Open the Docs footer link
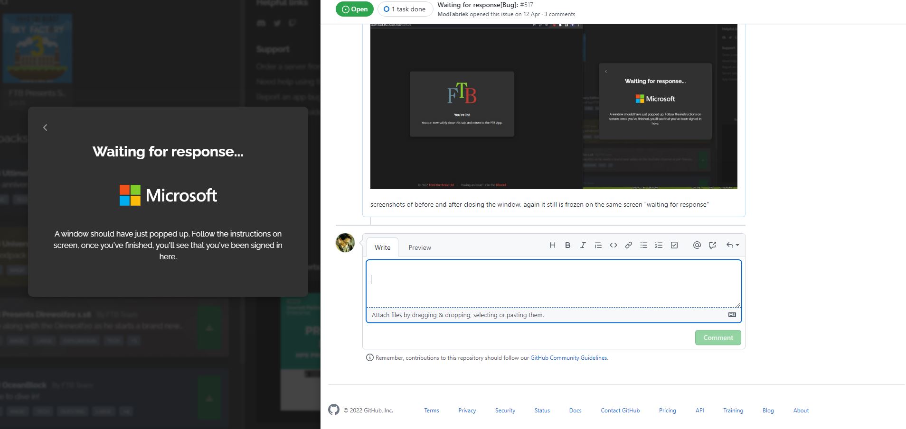Image resolution: width=906 pixels, height=429 pixels. click(x=576, y=411)
